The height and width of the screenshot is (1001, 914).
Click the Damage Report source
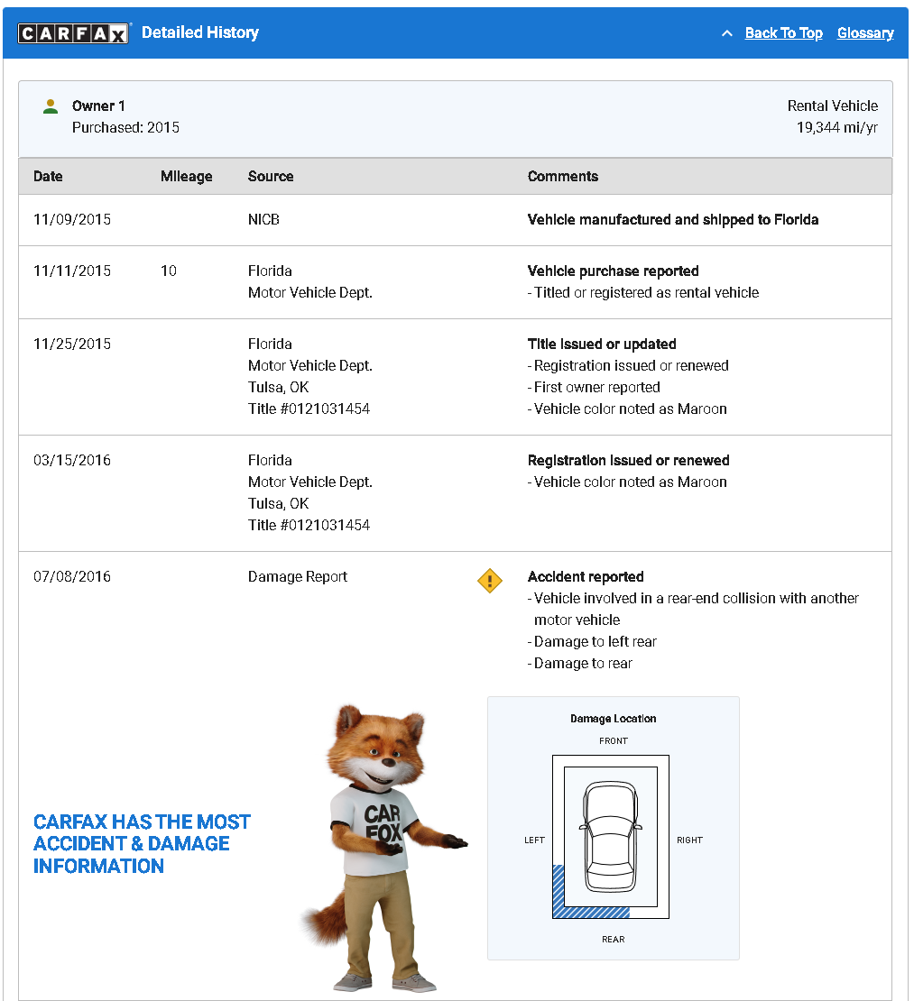(298, 577)
